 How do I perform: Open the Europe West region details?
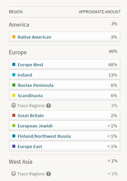[x=31, y=65]
